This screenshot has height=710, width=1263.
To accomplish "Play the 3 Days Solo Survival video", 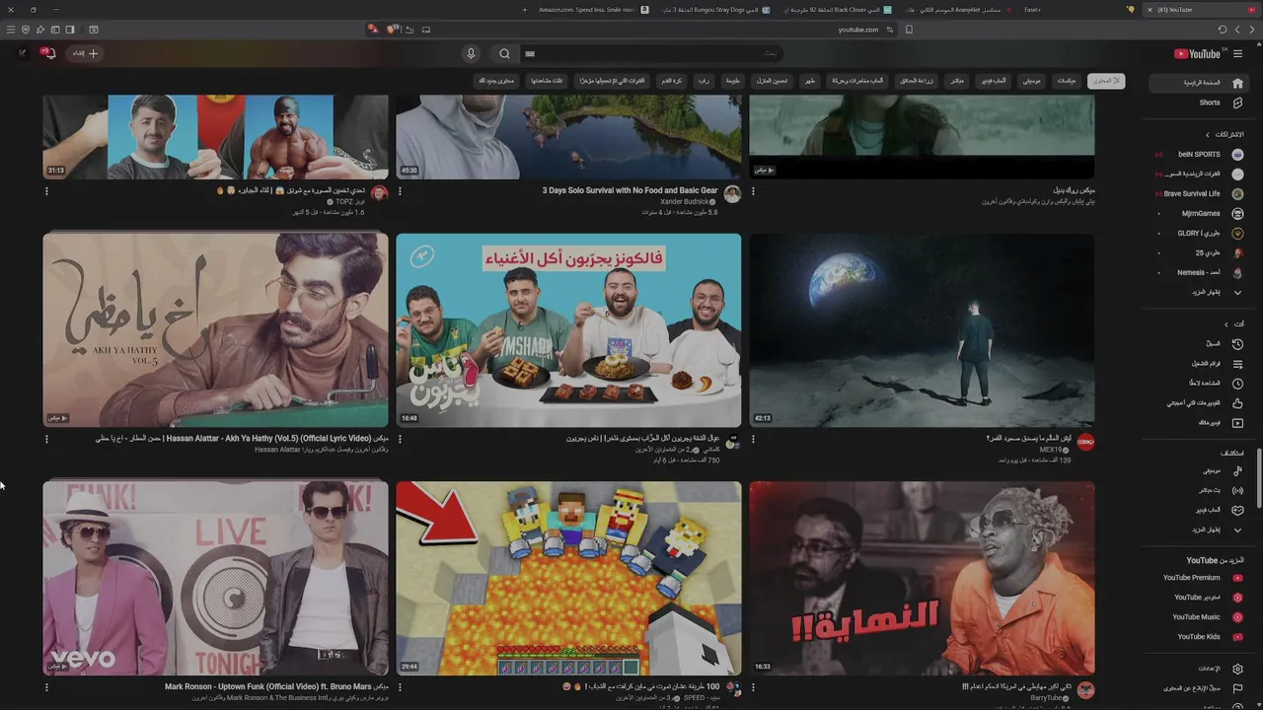I will click(568, 137).
